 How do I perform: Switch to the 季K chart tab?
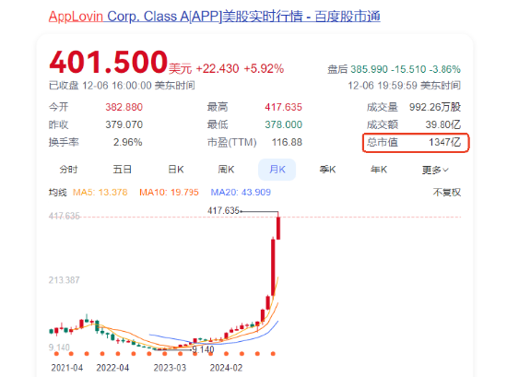click(327, 170)
